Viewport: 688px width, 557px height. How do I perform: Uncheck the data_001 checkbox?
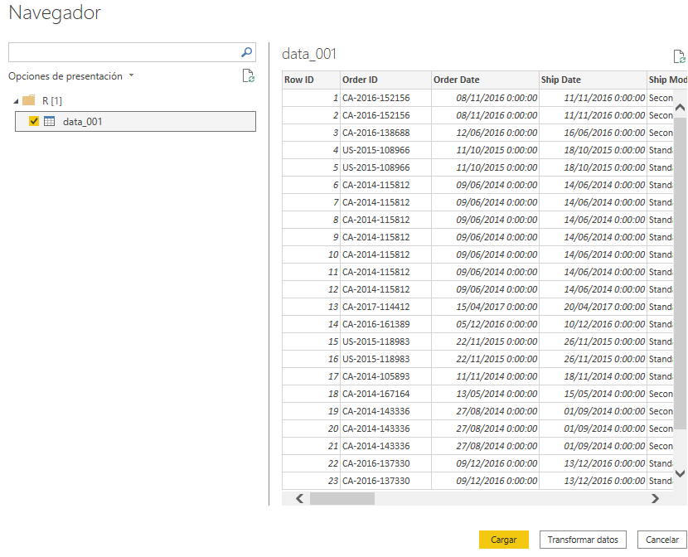click(x=34, y=122)
